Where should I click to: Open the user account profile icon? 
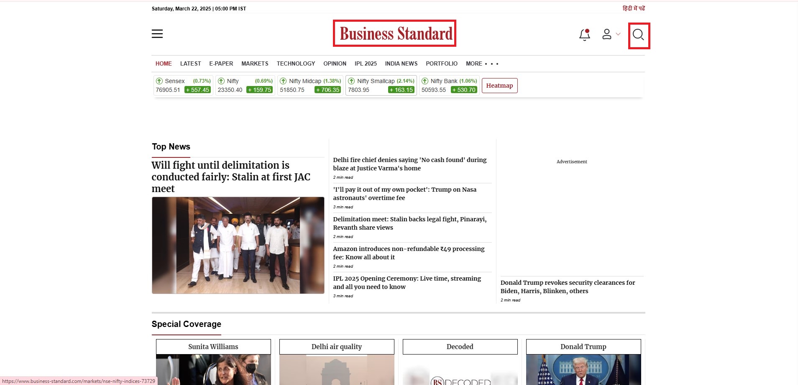[606, 34]
